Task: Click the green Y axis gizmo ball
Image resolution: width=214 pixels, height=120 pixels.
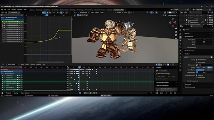Action: 170,23
